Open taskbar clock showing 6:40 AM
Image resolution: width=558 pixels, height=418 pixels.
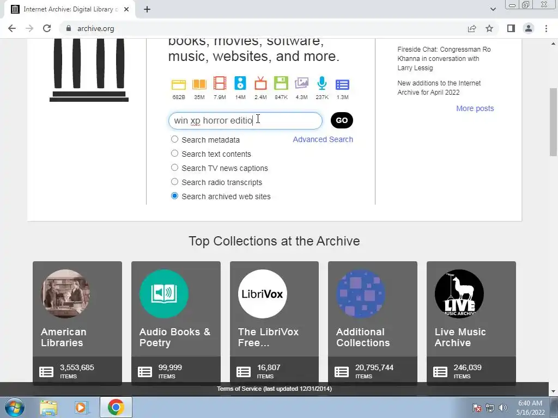(530, 408)
